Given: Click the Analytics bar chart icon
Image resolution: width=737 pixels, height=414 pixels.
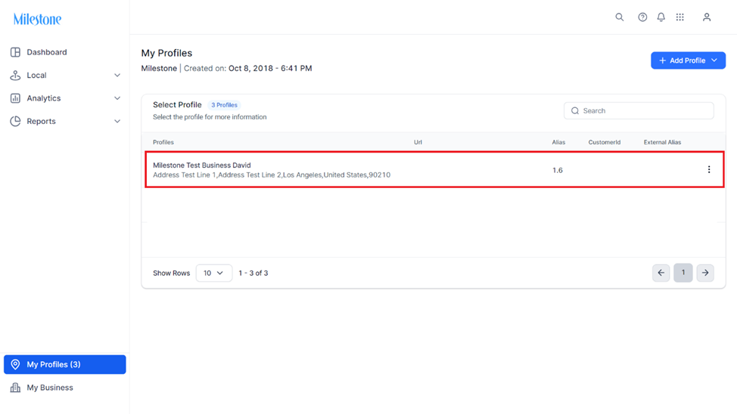Looking at the screenshot, I should click(x=15, y=98).
